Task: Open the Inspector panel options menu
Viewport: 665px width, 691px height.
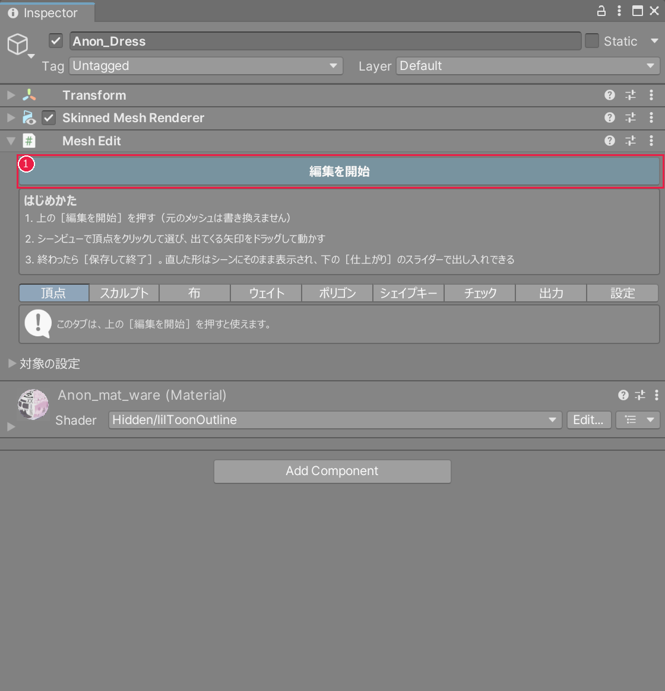Action: coord(619,11)
